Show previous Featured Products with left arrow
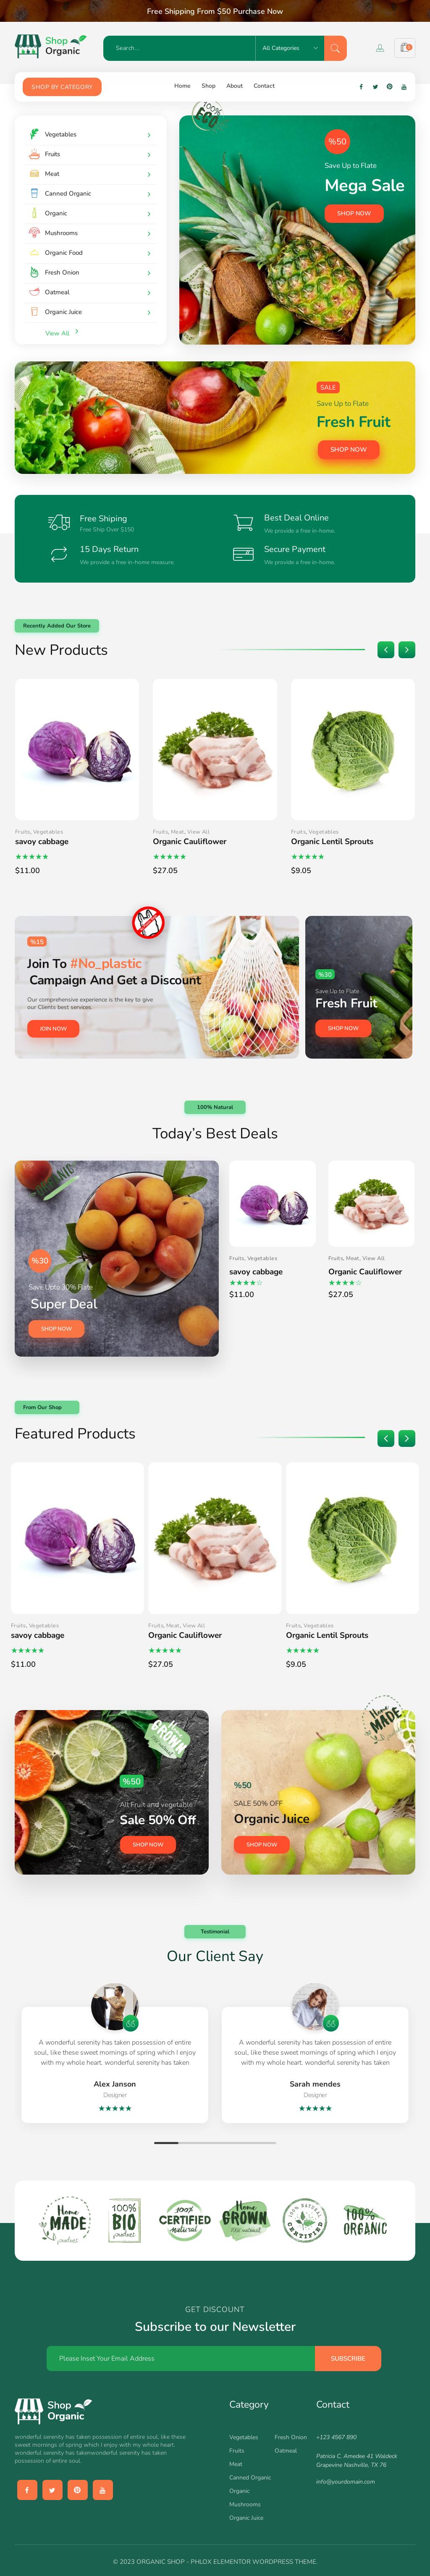 386,1438
